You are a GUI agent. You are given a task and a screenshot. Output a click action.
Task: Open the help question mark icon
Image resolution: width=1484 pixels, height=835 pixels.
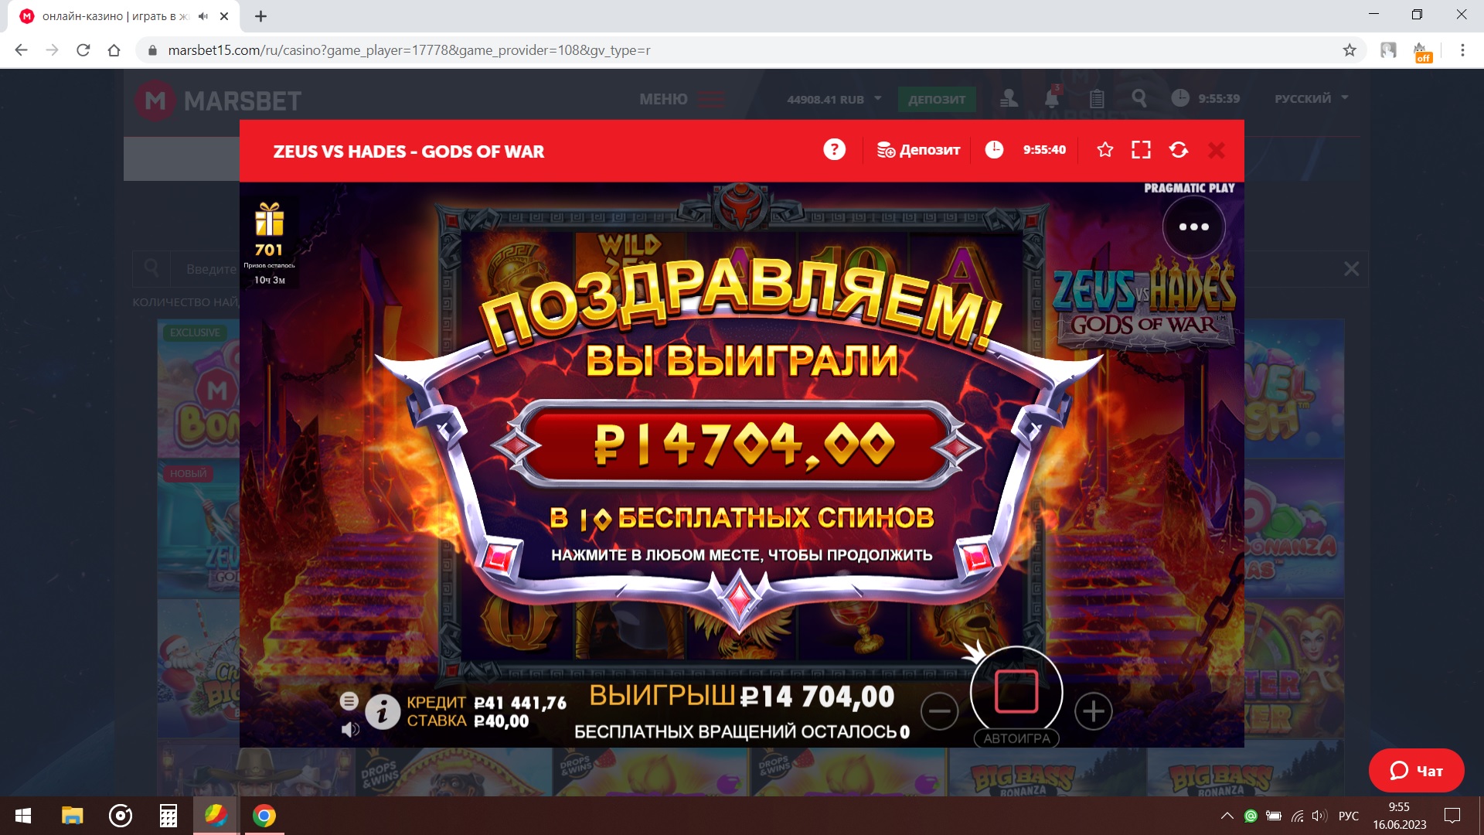coord(834,149)
